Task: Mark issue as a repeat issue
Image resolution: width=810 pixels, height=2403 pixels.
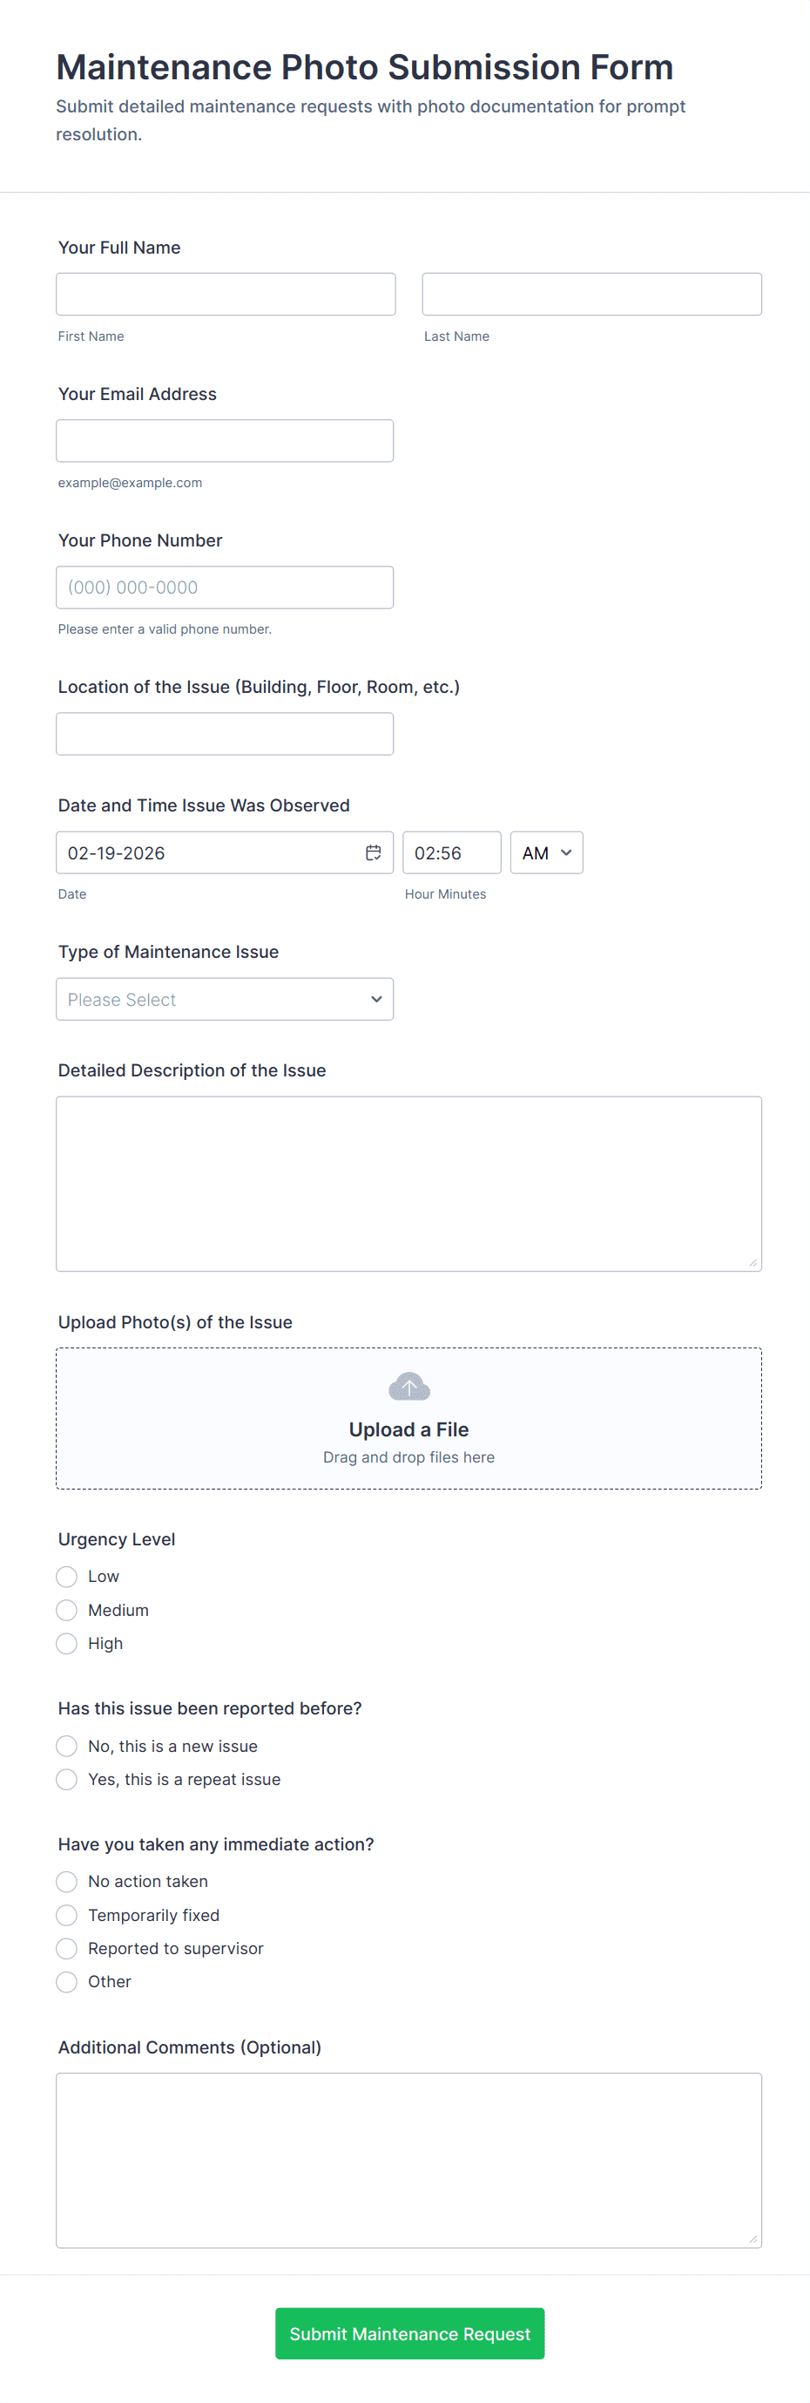Action: click(x=67, y=1780)
